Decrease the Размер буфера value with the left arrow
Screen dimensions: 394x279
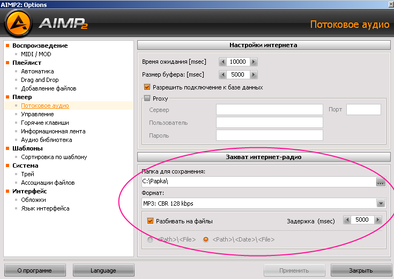tap(222, 74)
